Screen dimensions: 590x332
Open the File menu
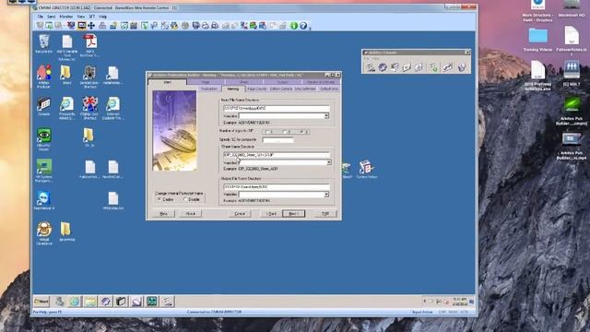[41, 17]
